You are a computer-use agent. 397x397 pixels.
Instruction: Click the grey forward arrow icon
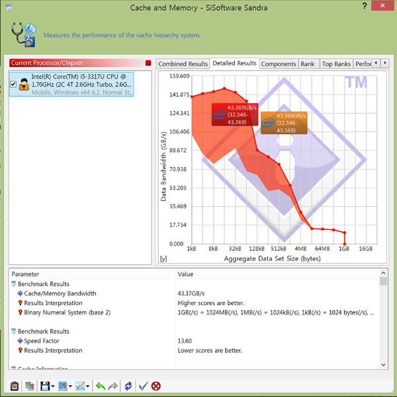113,386
